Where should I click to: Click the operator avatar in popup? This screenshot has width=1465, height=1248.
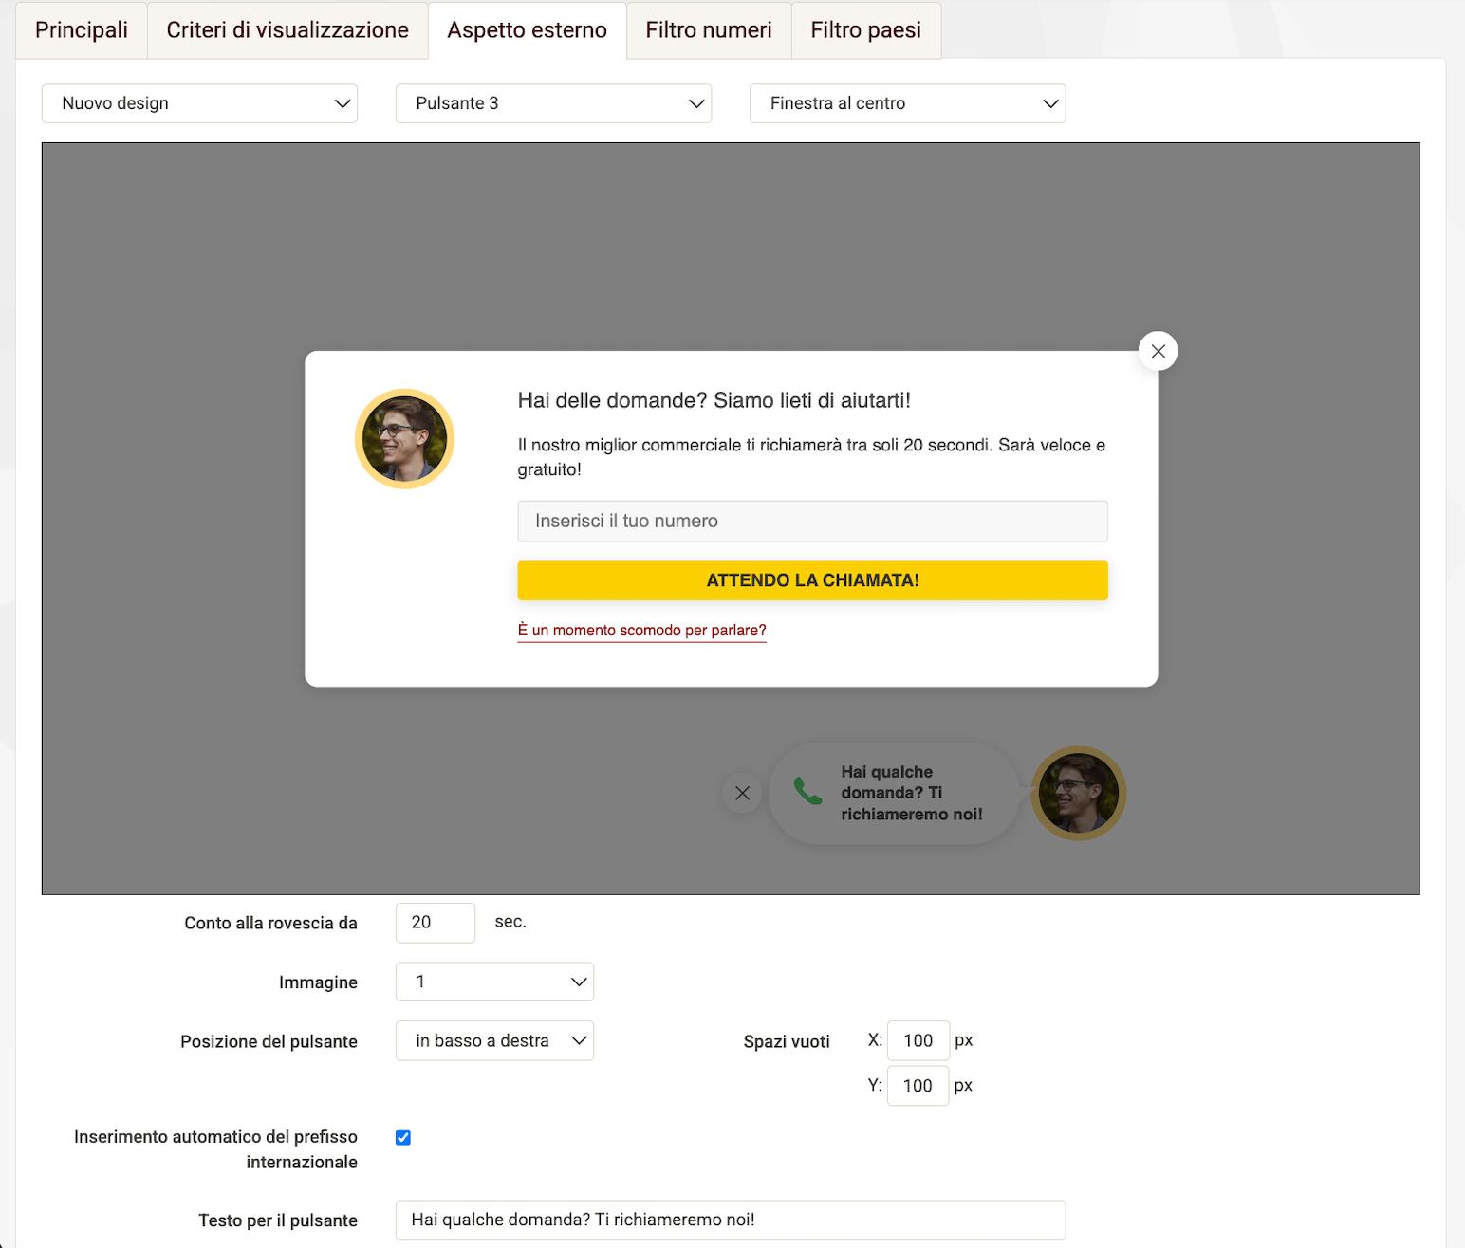404,438
